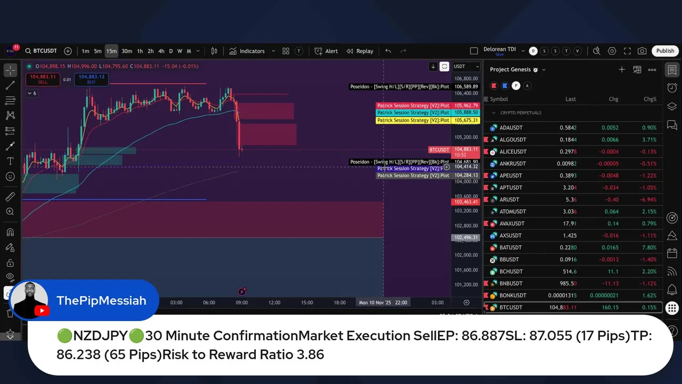Screen dimensions: 682x384
Task: Toggle magnet mode
Action: click(x=10, y=232)
